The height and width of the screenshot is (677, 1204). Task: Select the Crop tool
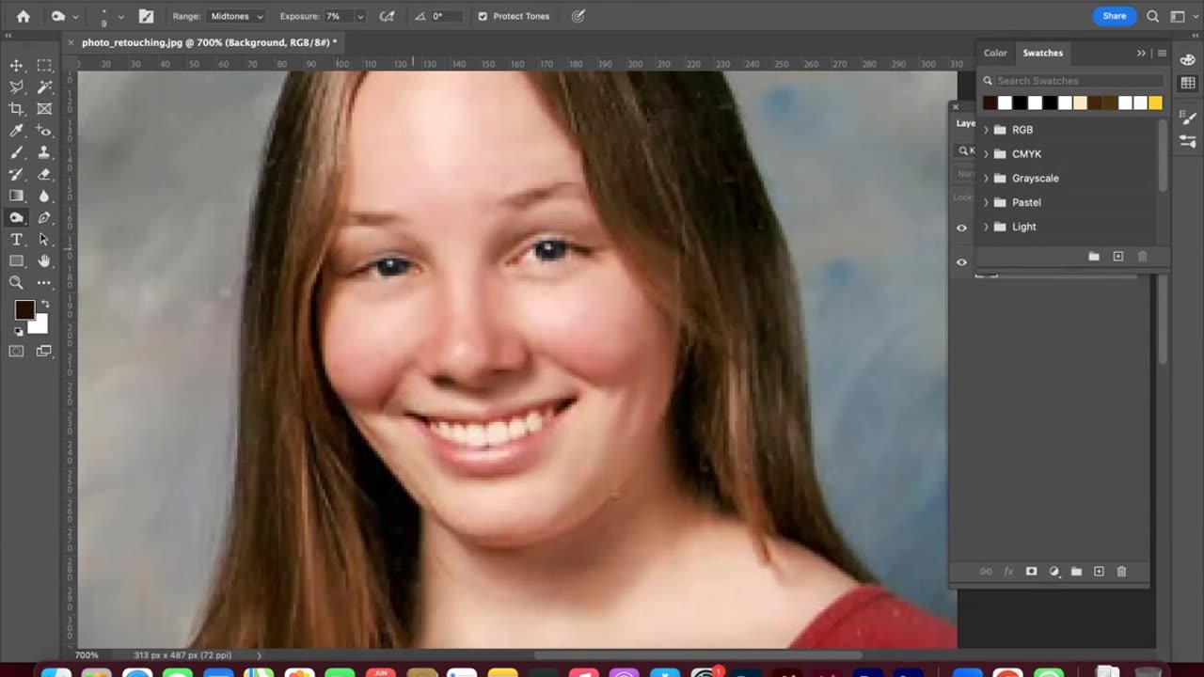(x=17, y=109)
